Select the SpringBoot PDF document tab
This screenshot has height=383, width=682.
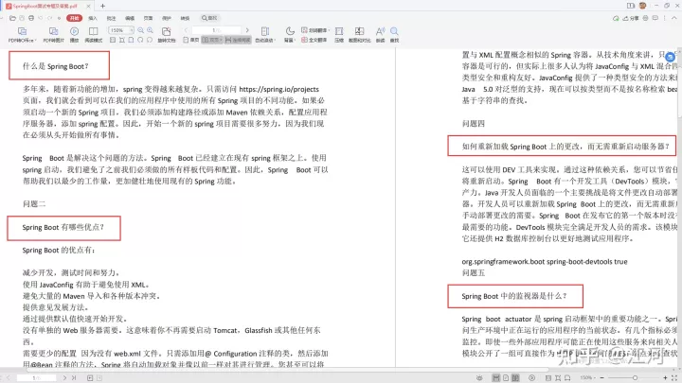click(45, 6)
